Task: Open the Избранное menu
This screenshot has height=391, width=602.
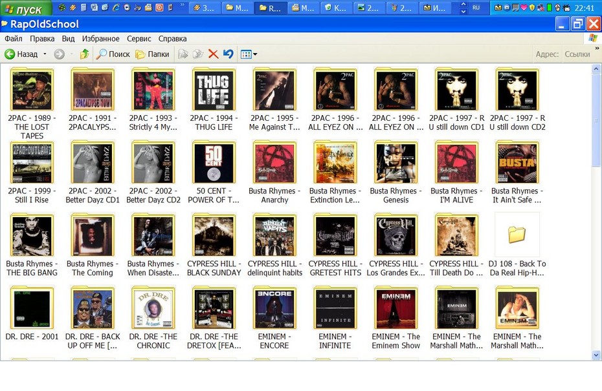Action: point(100,38)
